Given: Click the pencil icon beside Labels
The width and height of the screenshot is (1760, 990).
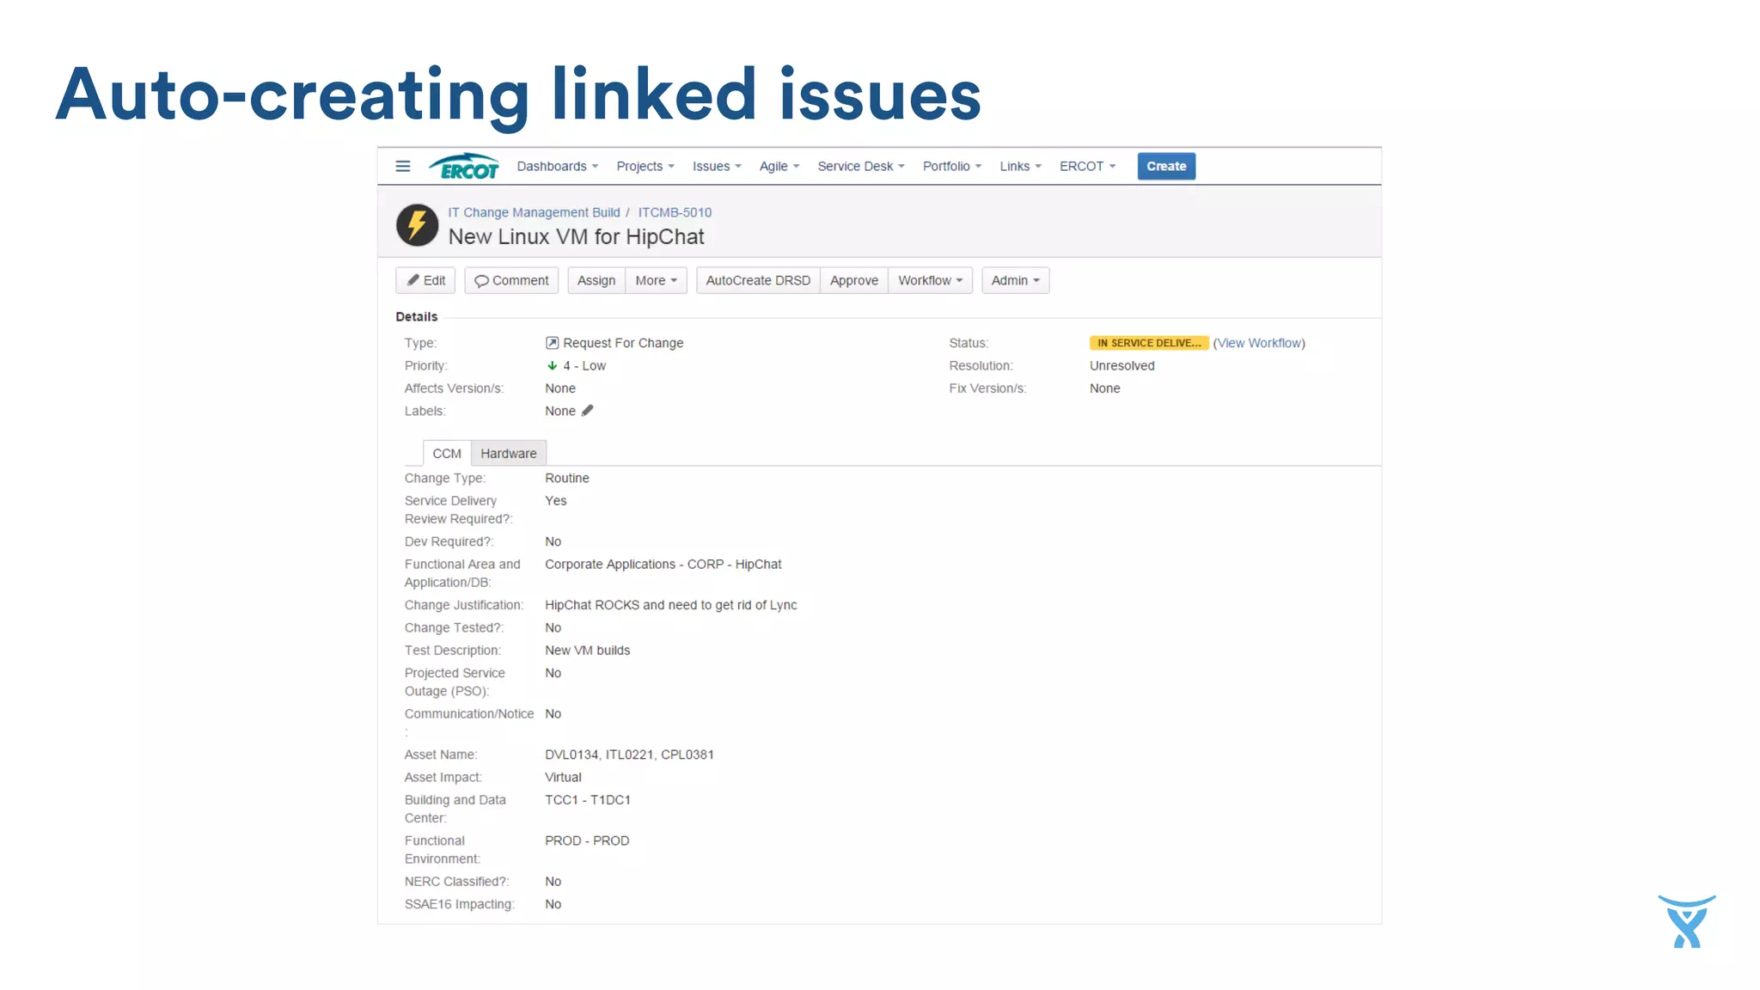Looking at the screenshot, I should point(587,411).
